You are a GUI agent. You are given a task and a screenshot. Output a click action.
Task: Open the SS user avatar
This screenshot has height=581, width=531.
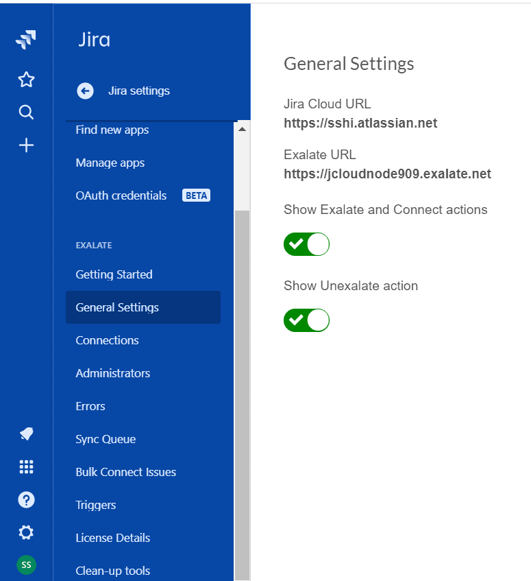pyautogui.click(x=26, y=565)
